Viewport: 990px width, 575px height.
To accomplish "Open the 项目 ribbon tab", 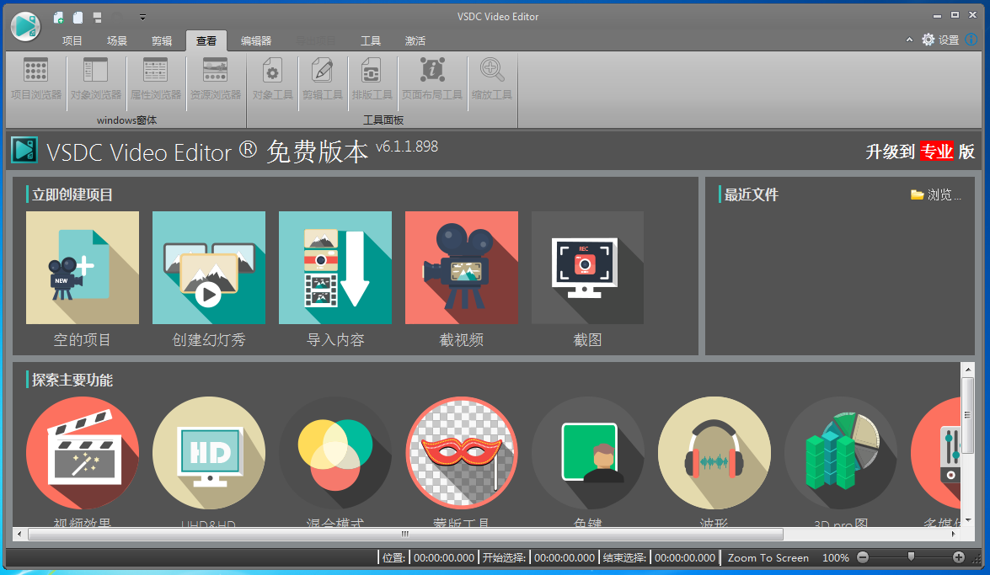I will [x=72, y=41].
